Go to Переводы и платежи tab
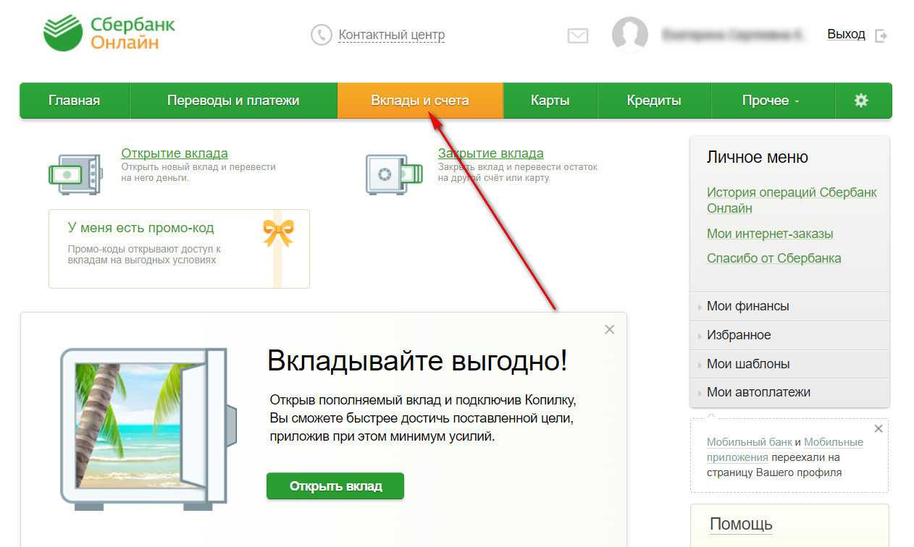 [233, 101]
